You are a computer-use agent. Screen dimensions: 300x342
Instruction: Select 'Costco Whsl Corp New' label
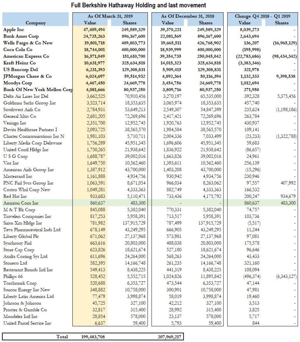[x=27, y=190]
